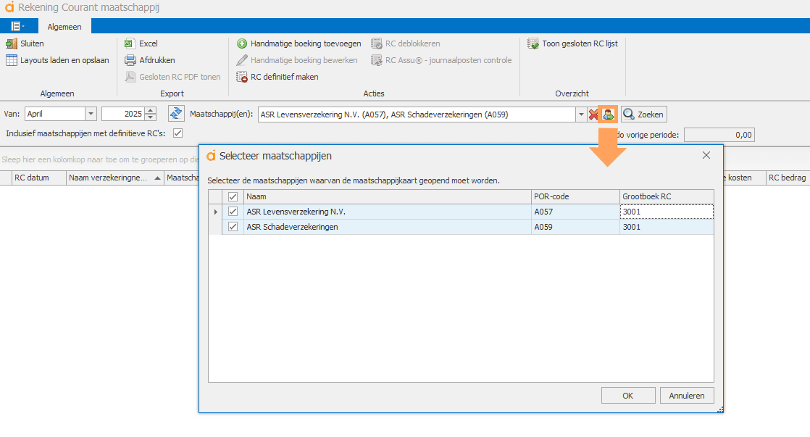This screenshot has height=437, width=810.
Task: Click the Sluiten ribbon icon
Action: pos(12,44)
